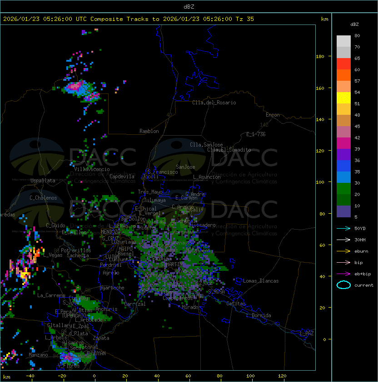
Task: Click the 'L_Asuncion' map label
Action: (207, 177)
